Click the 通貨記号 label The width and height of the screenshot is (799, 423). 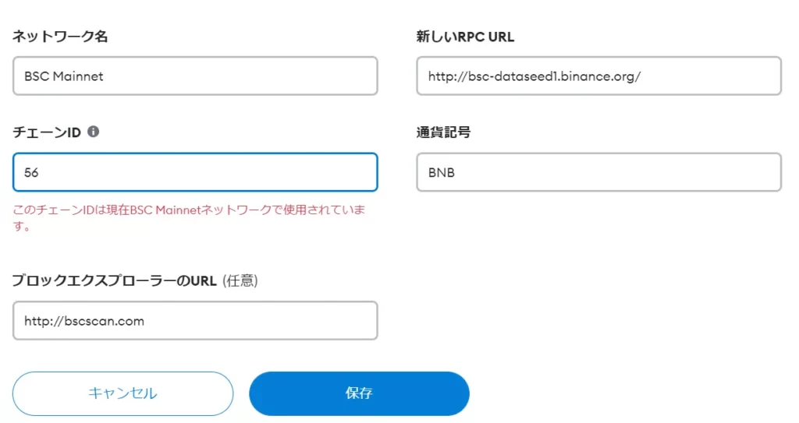pyautogui.click(x=443, y=132)
